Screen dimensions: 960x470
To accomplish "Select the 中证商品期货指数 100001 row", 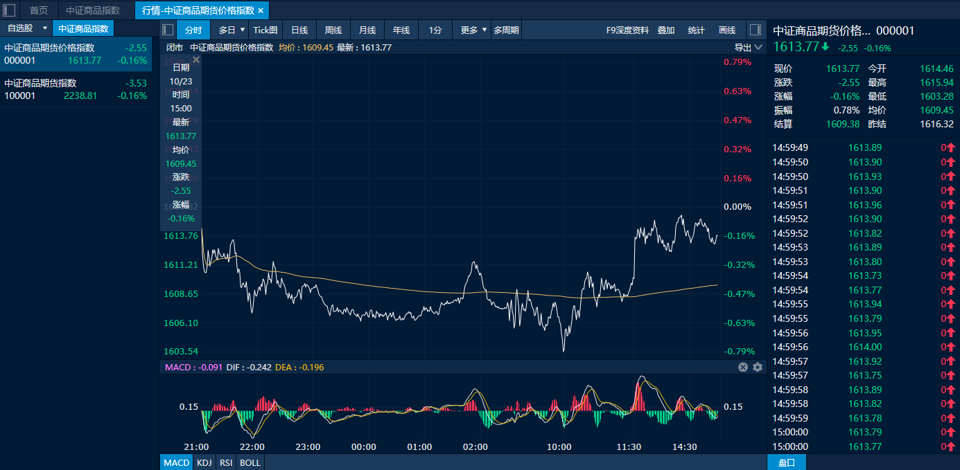I will [x=76, y=89].
